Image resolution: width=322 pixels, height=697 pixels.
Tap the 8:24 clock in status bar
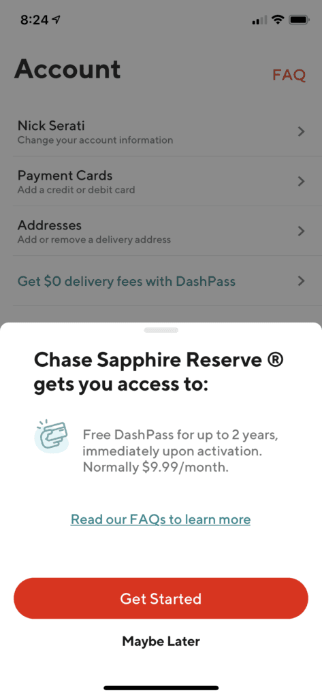pyautogui.click(x=35, y=20)
